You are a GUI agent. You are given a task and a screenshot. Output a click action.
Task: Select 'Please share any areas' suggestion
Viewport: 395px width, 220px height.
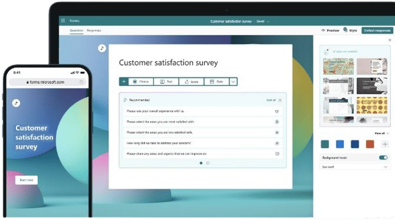tap(203, 153)
